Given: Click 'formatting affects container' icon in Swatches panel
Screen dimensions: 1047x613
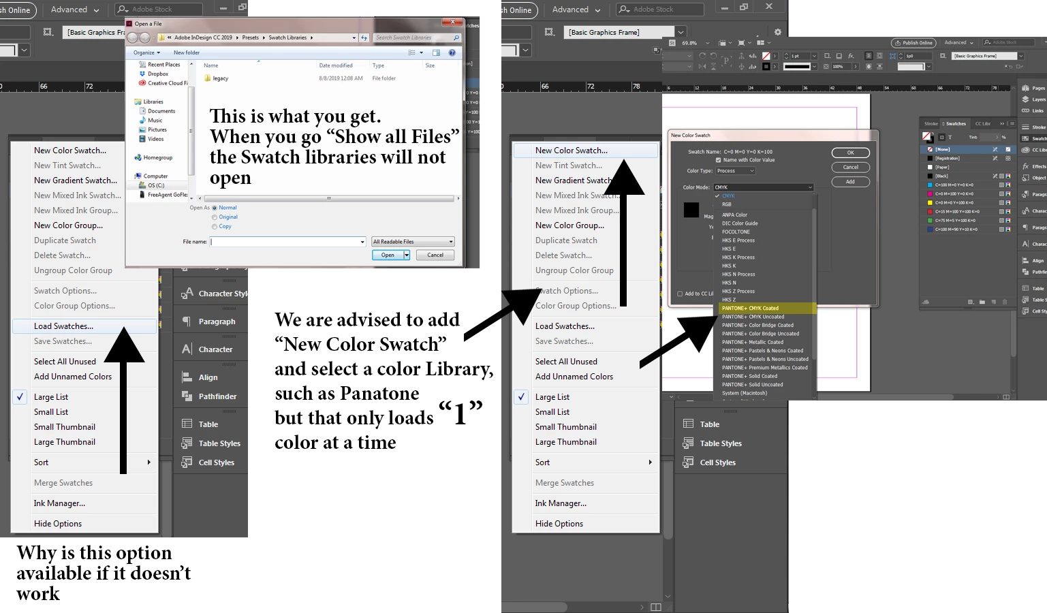Looking at the screenshot, I should point(941,137).
